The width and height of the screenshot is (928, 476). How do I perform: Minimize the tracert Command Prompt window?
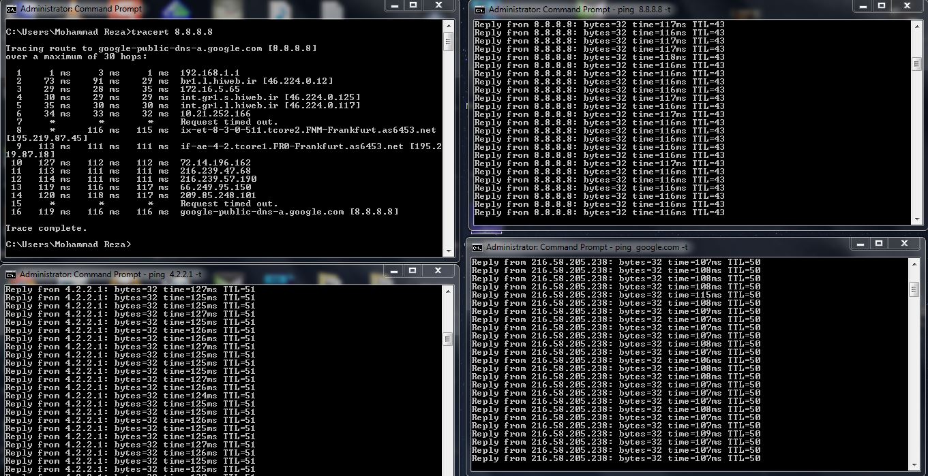[x=395, y=5]
